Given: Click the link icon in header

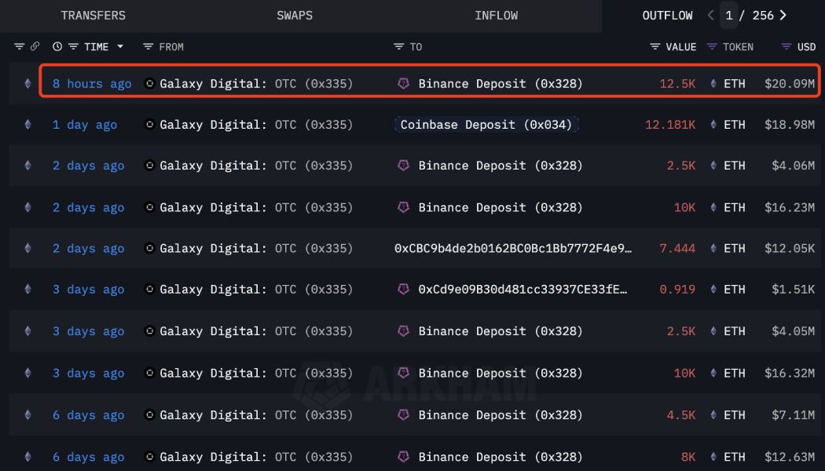Looking at the screenshot, I should tap(35, 47).
